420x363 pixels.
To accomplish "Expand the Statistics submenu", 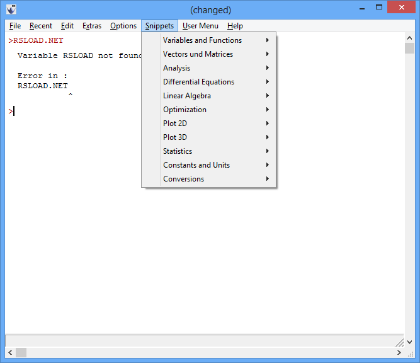I will point(209,151).
